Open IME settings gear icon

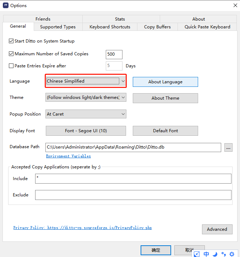coord(232,254)
